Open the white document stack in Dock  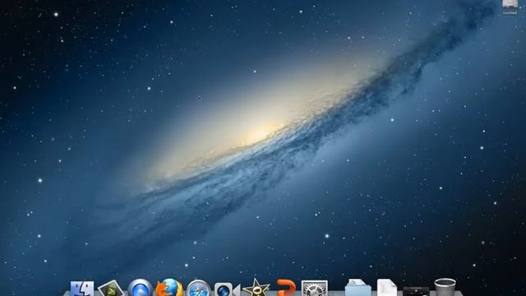pos(387,288)
